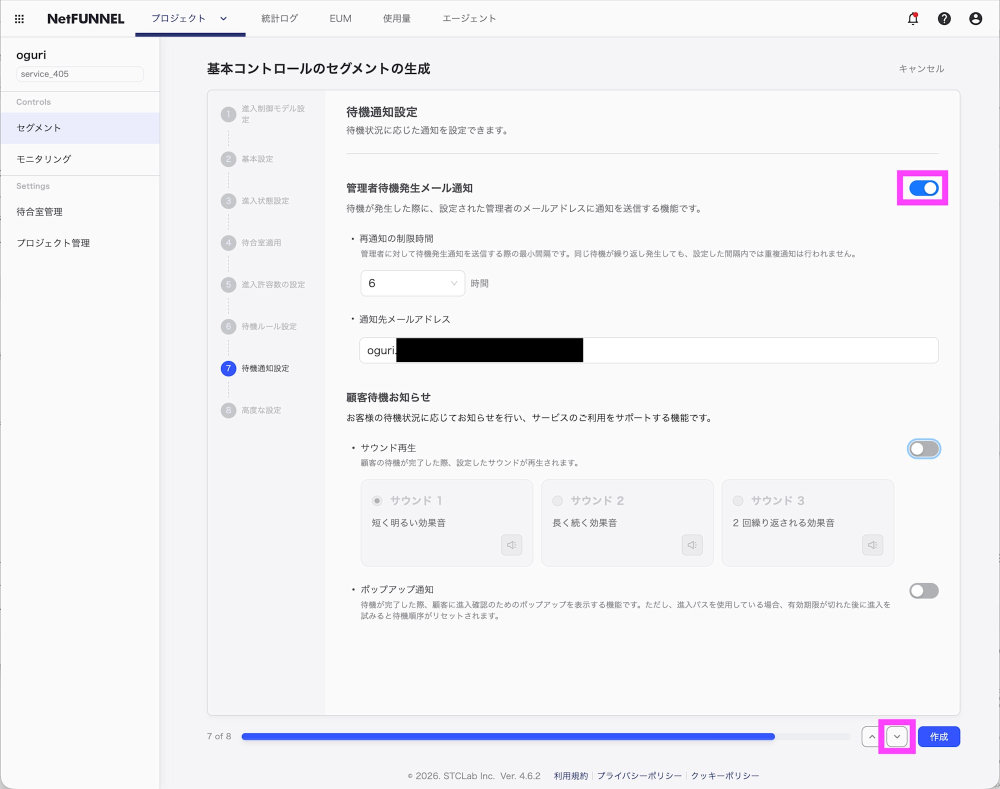Open the 再通知の制限時間 hours dropdown
Image resolution: width=1000 pixels, height=789 pixels.
(x=412, y=283)
